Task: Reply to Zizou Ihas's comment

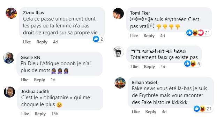Action: tap(42, 42)
